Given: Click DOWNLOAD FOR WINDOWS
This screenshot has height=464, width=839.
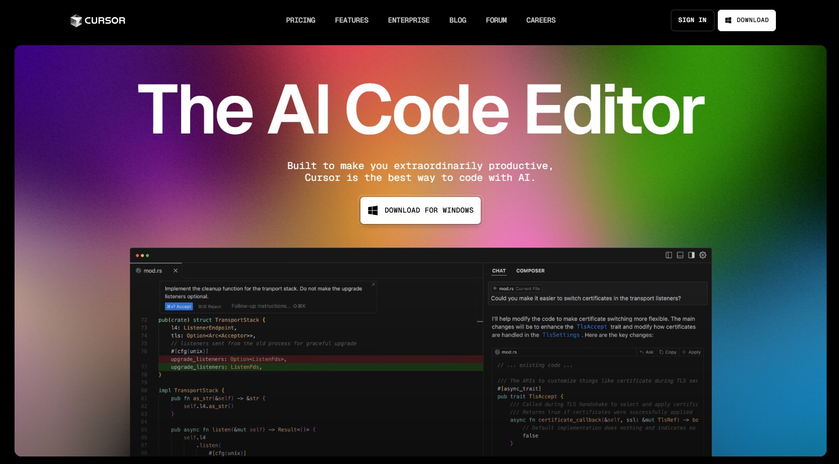Looking at the screenshot, I should coord(420,210).
